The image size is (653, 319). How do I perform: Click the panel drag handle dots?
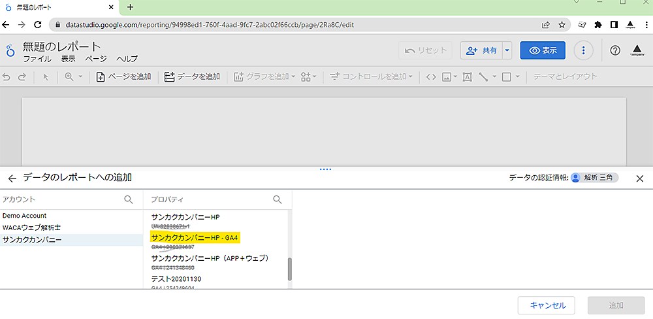(325, 169)
